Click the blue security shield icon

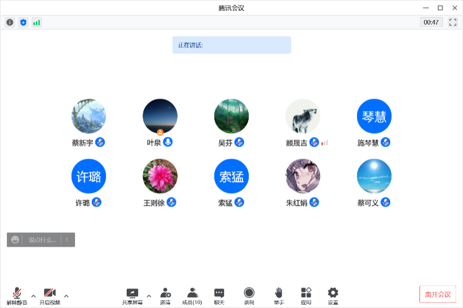click(x=23, y=22)
